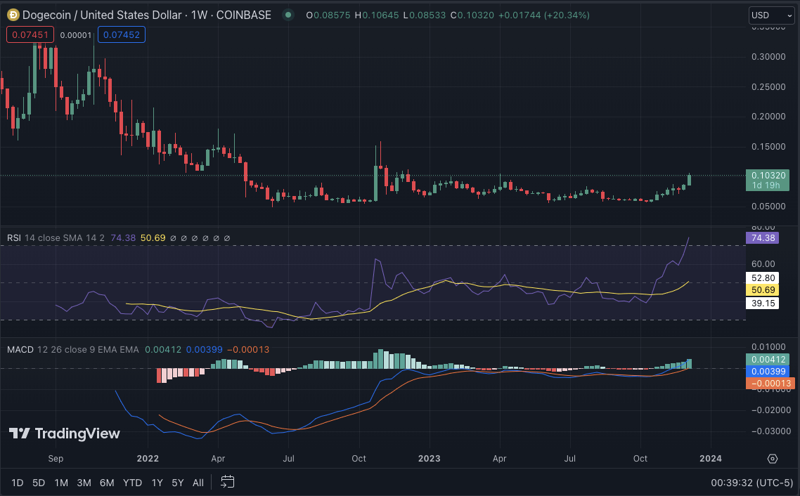Open the go-to-date calendar icon
This screenshot has height=496, width=800.
click(227, 482)
